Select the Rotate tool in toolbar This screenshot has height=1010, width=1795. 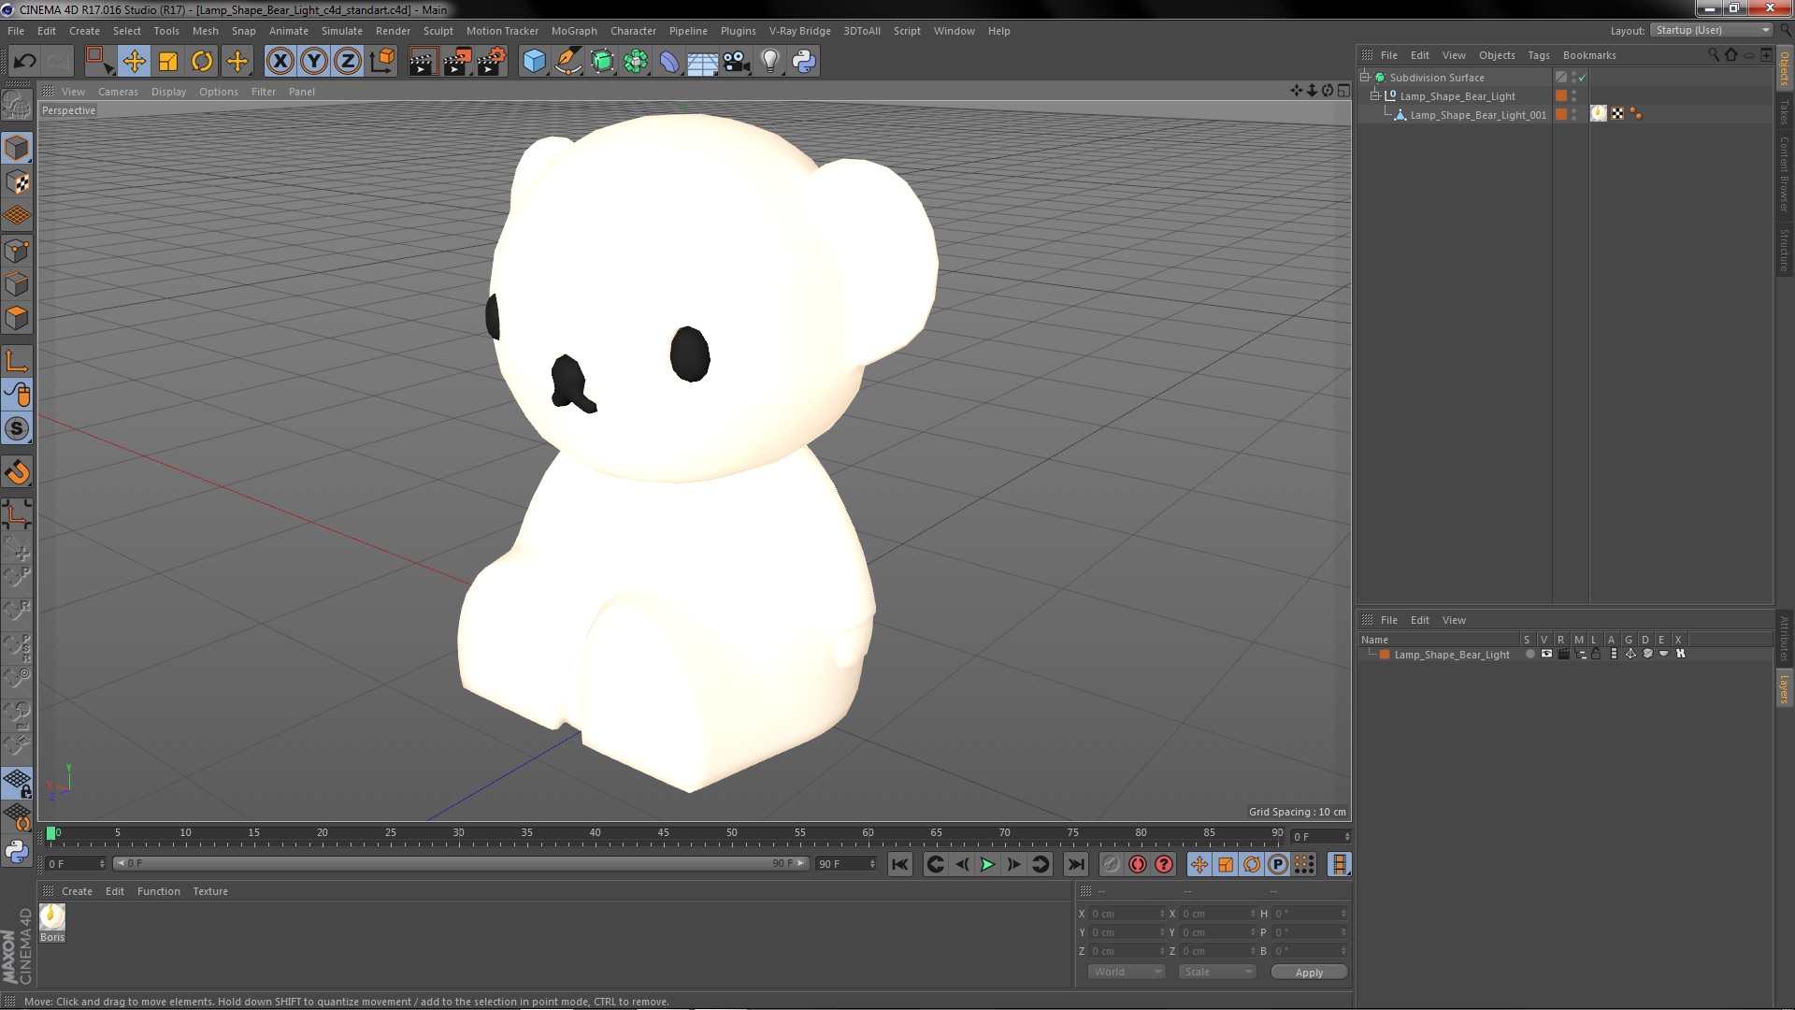click(x=202, y=62)
